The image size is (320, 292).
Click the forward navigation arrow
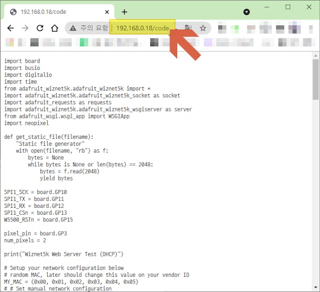click(x=25, y=28)
